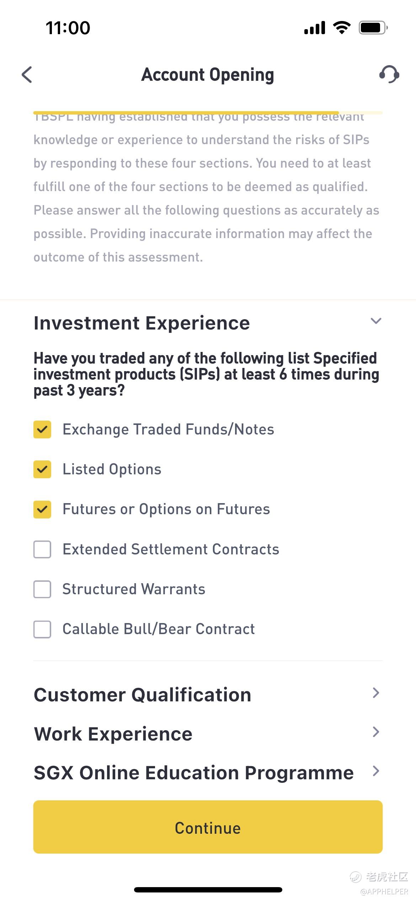Expand SGX Online Education Programme chevron
416x901 pixels.
(376, 771)
